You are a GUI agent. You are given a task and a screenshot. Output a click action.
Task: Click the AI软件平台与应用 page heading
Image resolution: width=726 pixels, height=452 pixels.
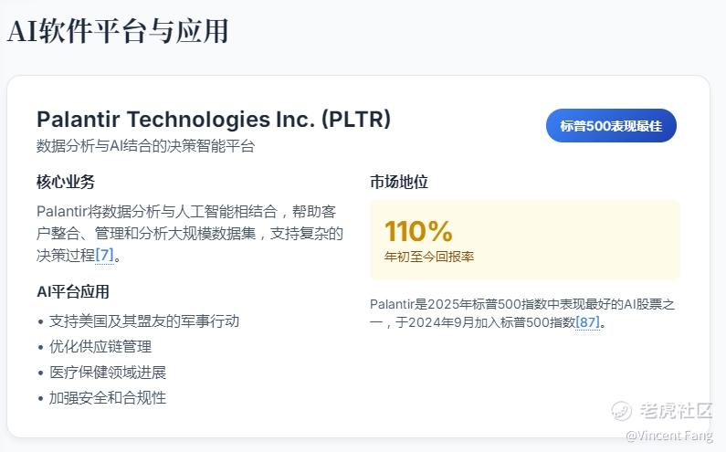[x=118, y=31]
